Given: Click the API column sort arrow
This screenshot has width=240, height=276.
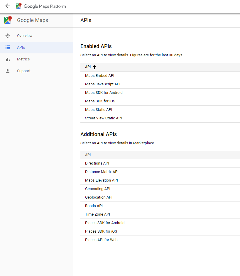Looking at the screenshot, I should pos(94,67).
